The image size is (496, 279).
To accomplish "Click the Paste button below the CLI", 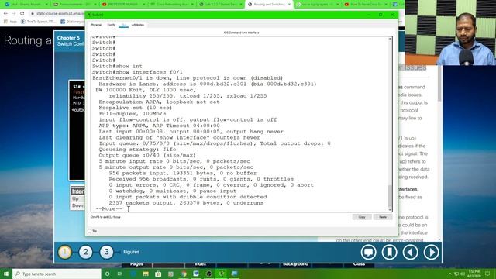I will point(383,217).
